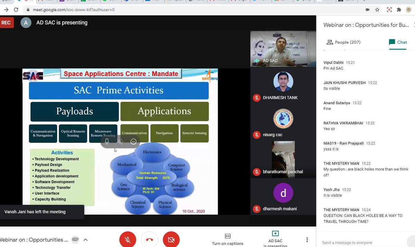Click muted mic badge on bharatkumar panchal
Screen dimensions: 415x247
(257, 171)
